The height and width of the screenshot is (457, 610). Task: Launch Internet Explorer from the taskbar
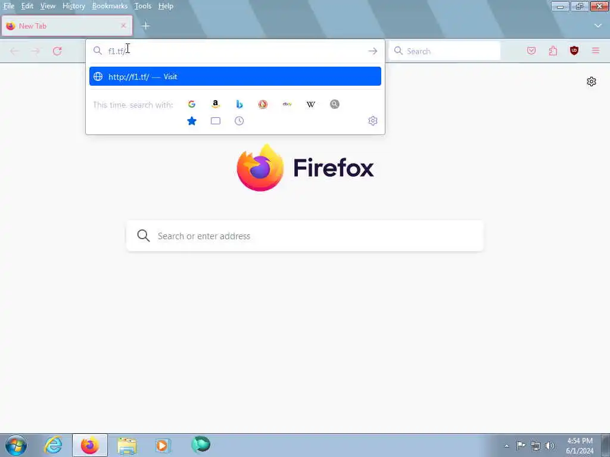[x=53, y=445]
